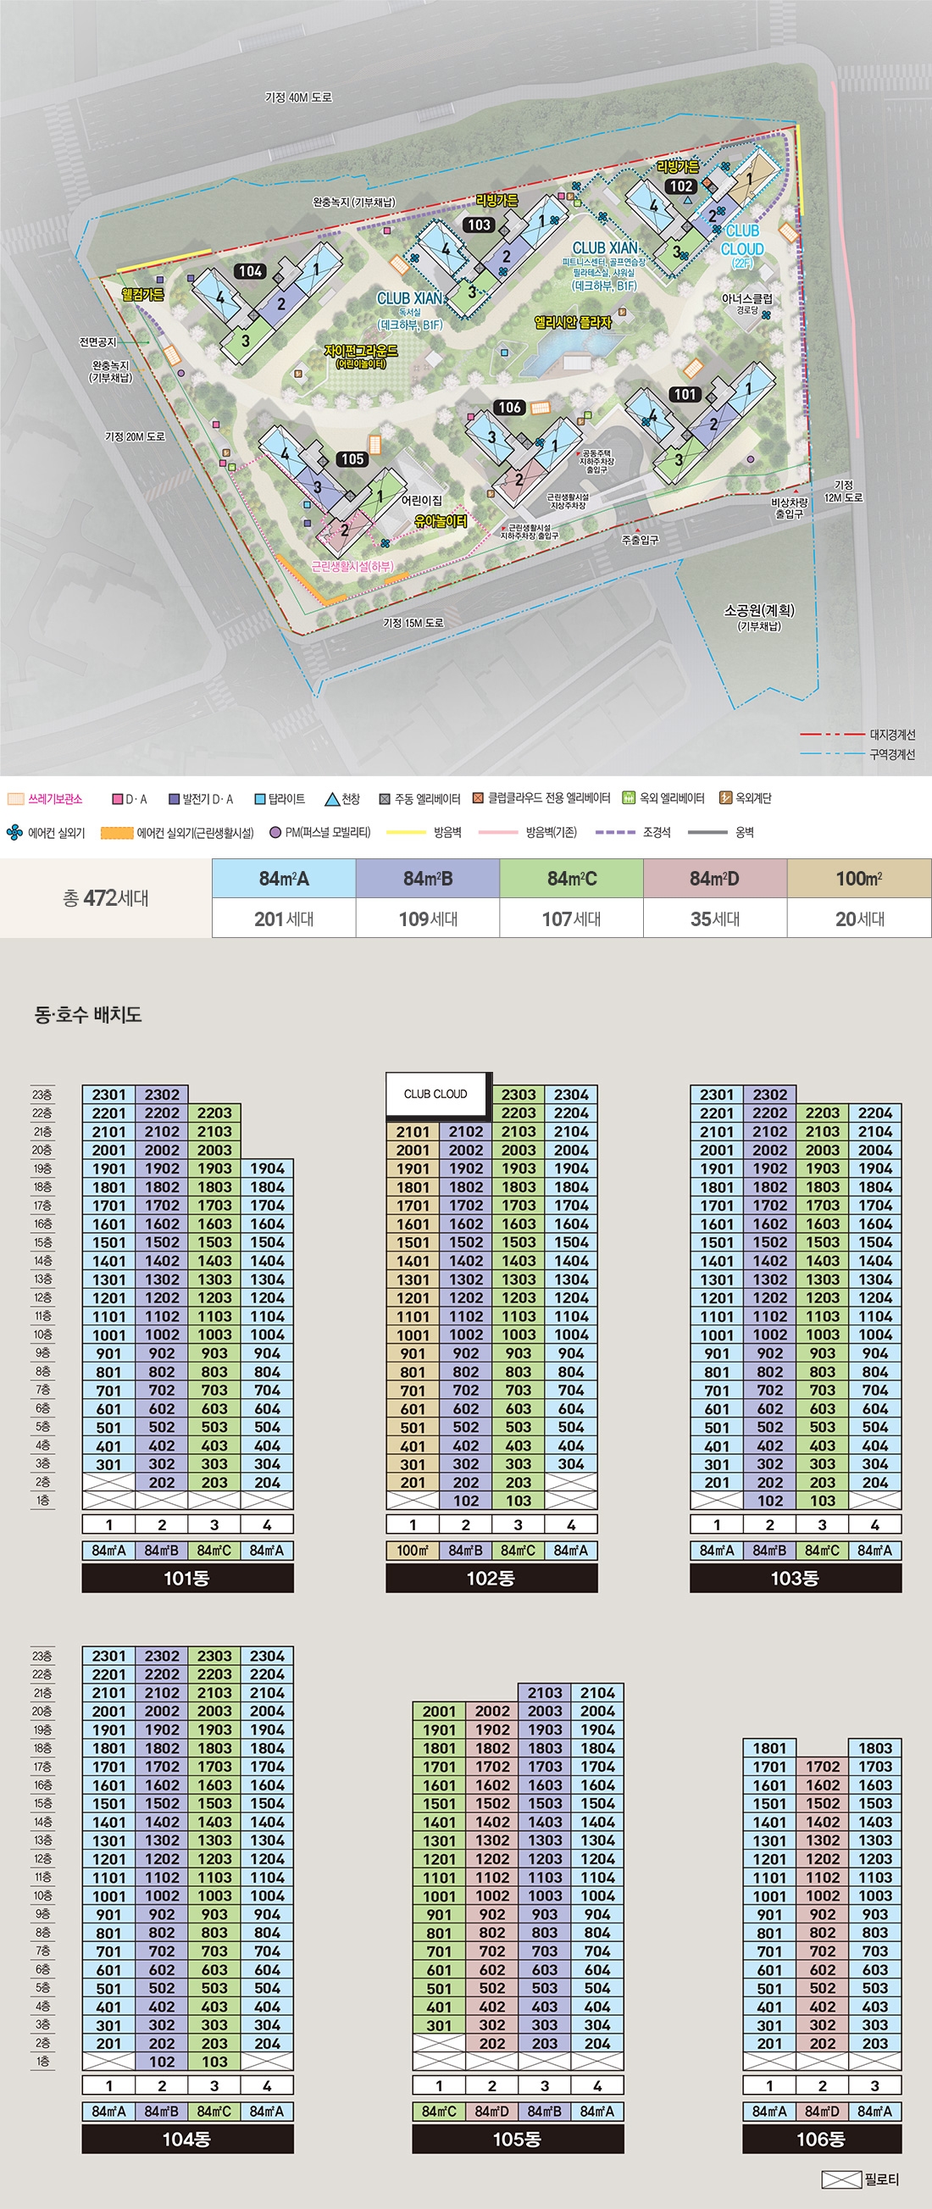Click the pink D·A legend square

pyautogui.click(x=118, y=799)
